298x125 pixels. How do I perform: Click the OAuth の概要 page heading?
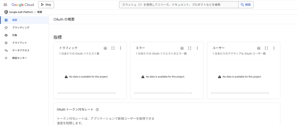[x=64, y=19]
